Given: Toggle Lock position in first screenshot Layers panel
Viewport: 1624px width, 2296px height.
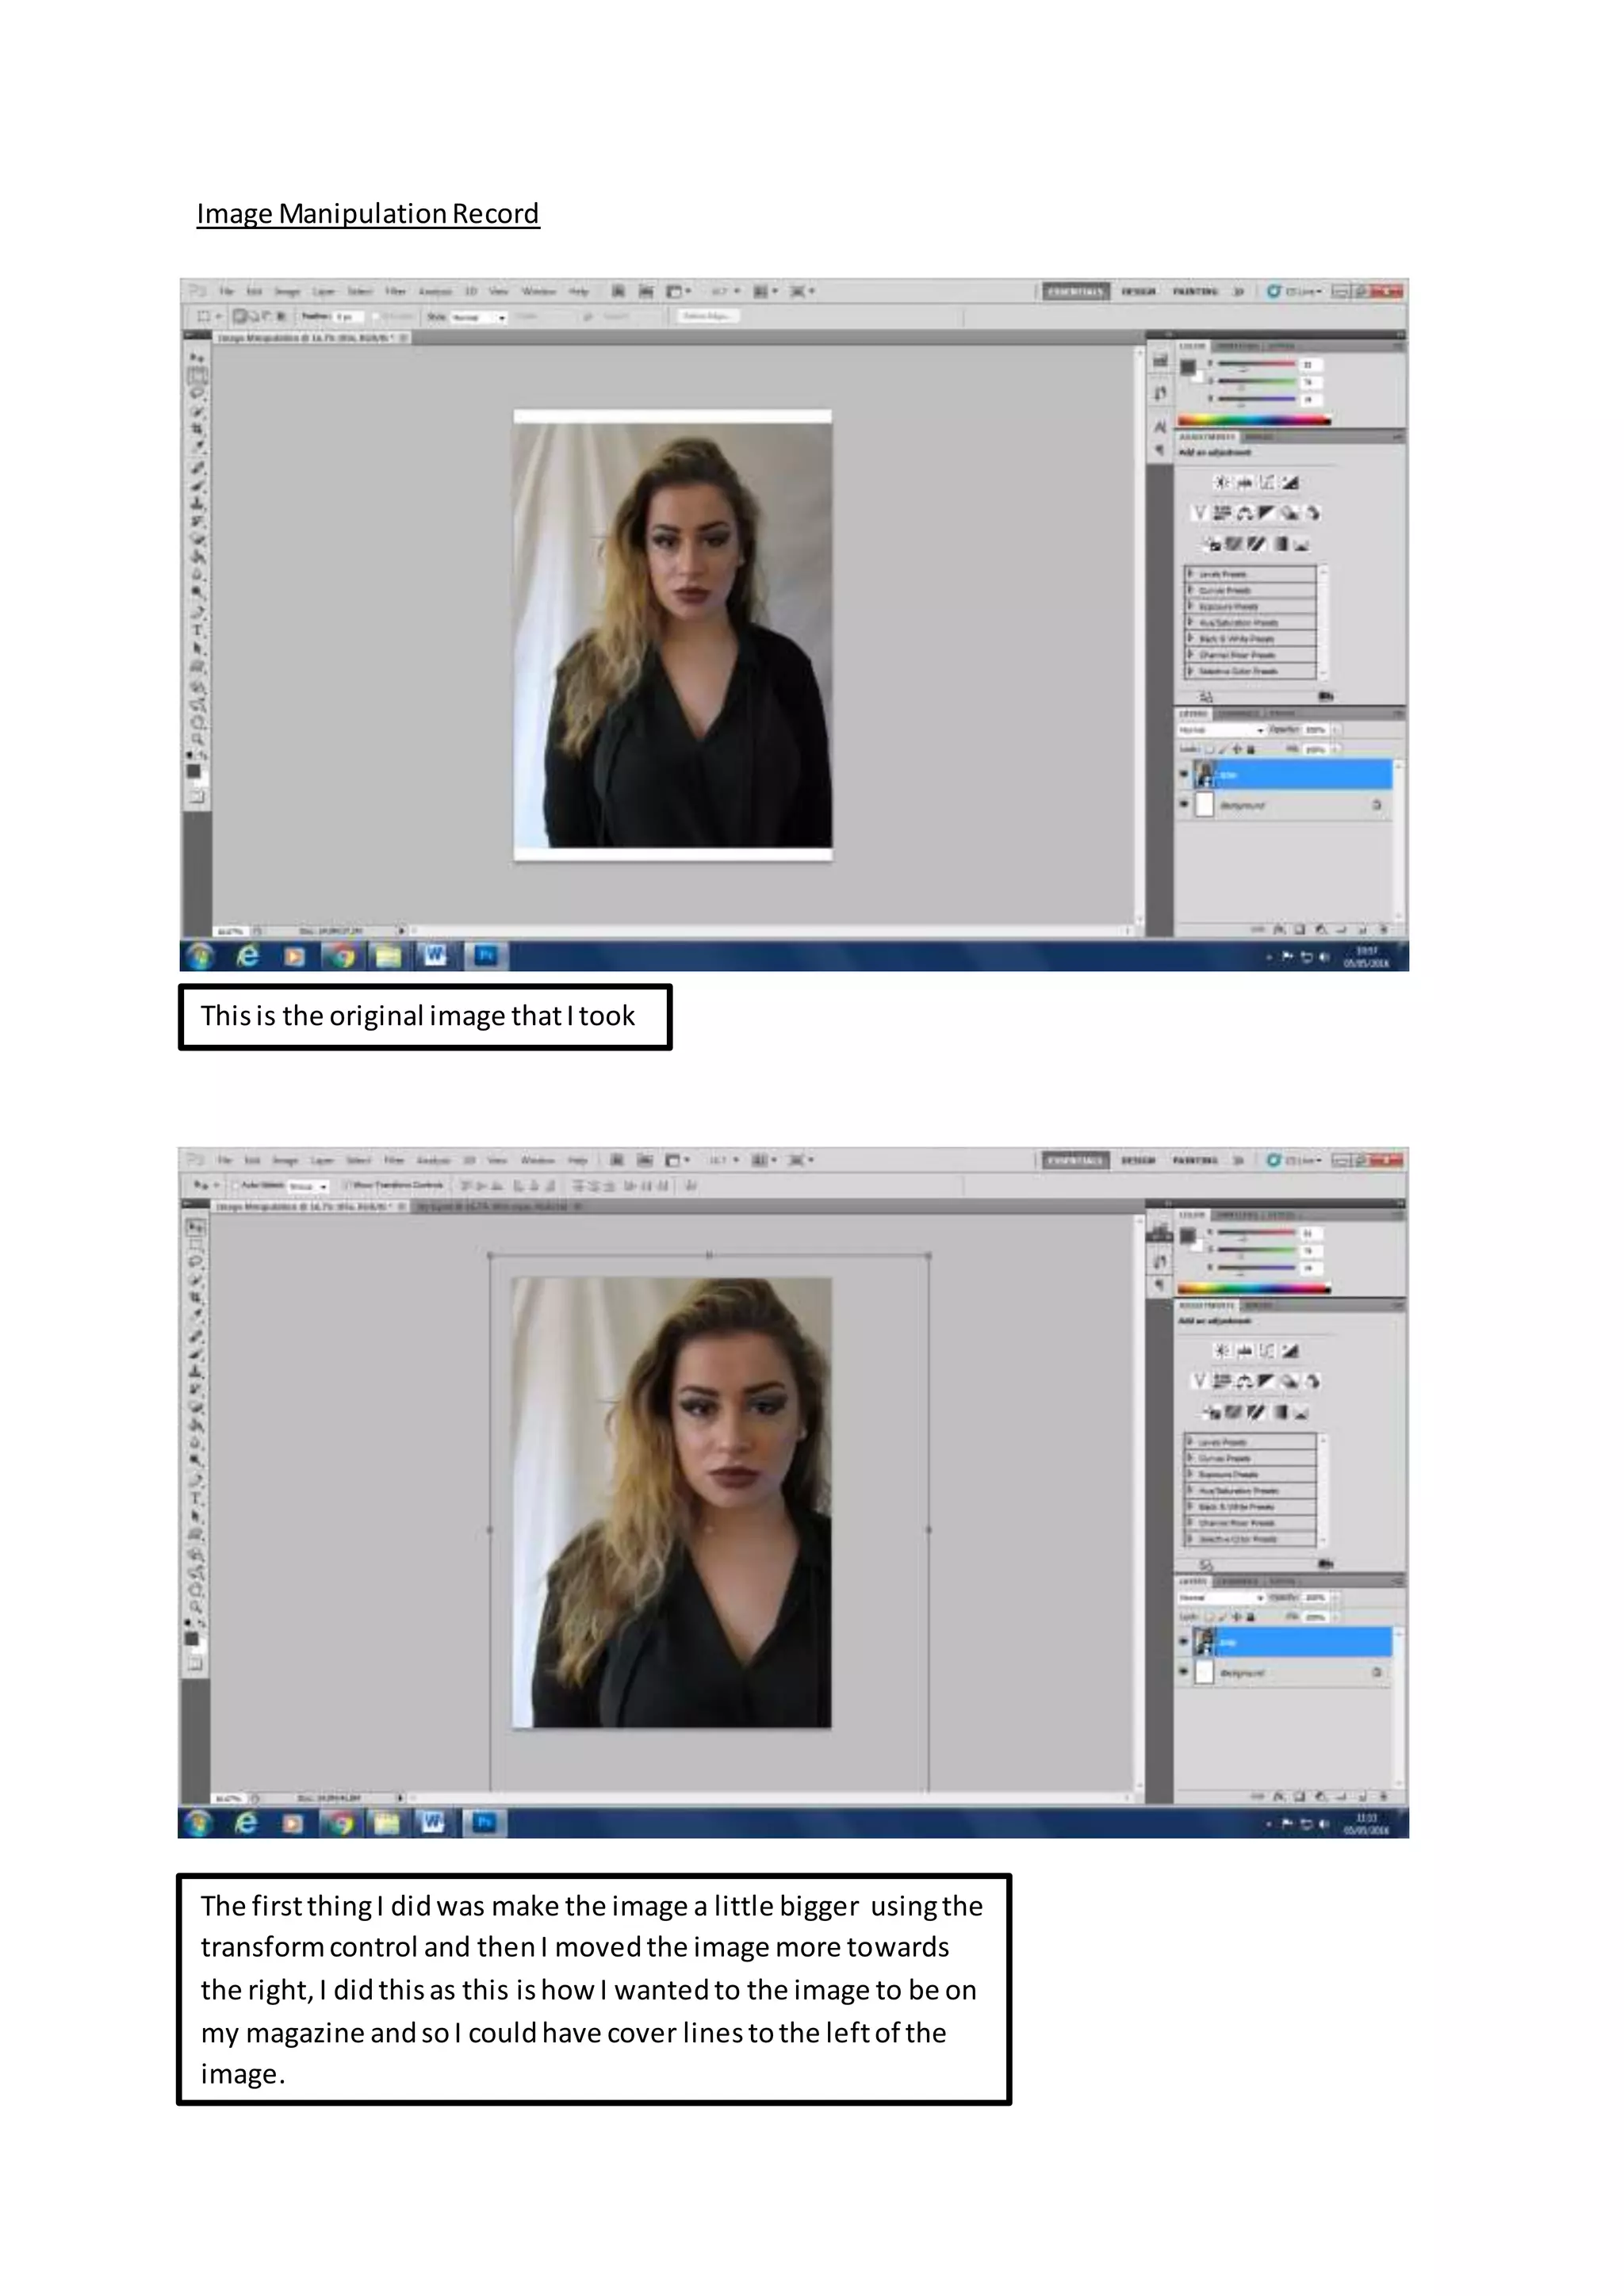Looking at the screenshot, I should pyautogui.click(x=1237, y=750).
